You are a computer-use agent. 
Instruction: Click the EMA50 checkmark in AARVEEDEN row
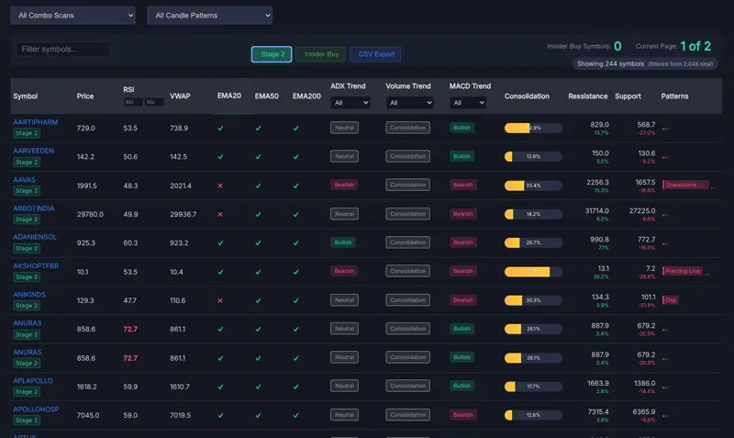[258, 157]
